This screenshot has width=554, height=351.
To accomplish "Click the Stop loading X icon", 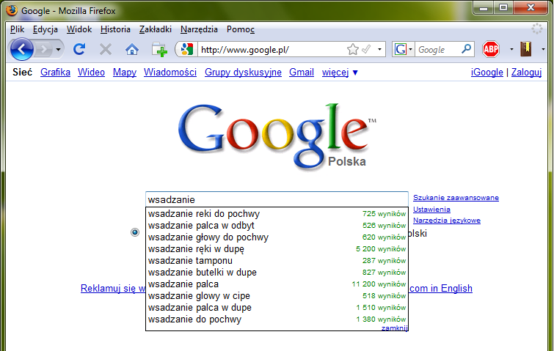I will pos(105,49).
